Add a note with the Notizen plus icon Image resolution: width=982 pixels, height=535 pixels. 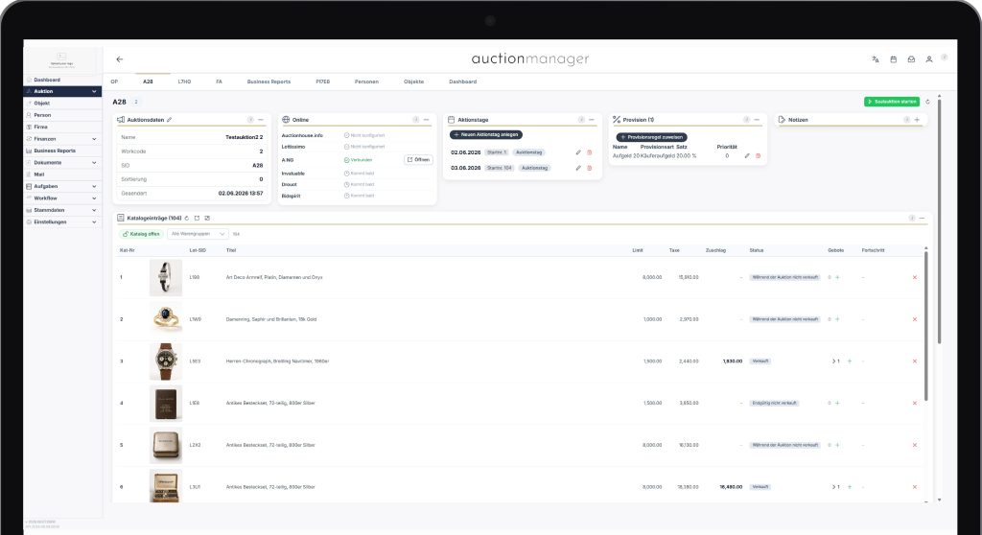(x=917, y=120)
